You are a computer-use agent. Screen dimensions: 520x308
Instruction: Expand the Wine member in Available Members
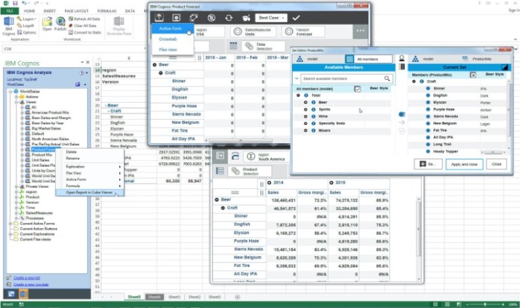[x=305, y=116]
